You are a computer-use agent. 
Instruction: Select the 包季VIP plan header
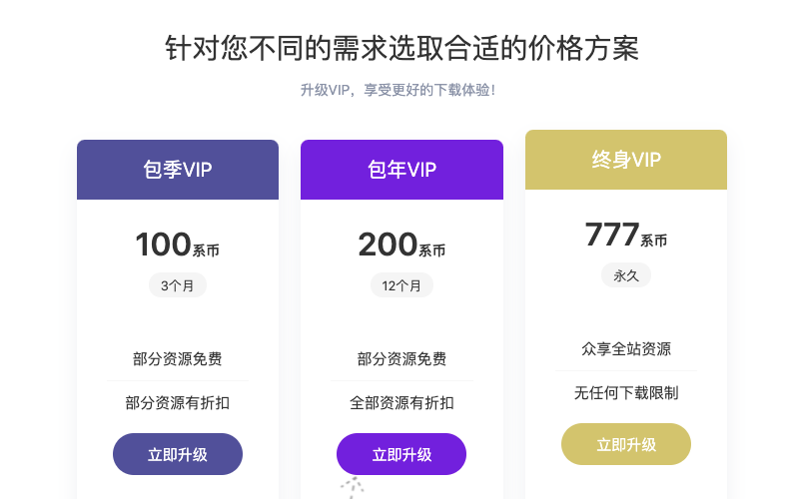(178, 170)
